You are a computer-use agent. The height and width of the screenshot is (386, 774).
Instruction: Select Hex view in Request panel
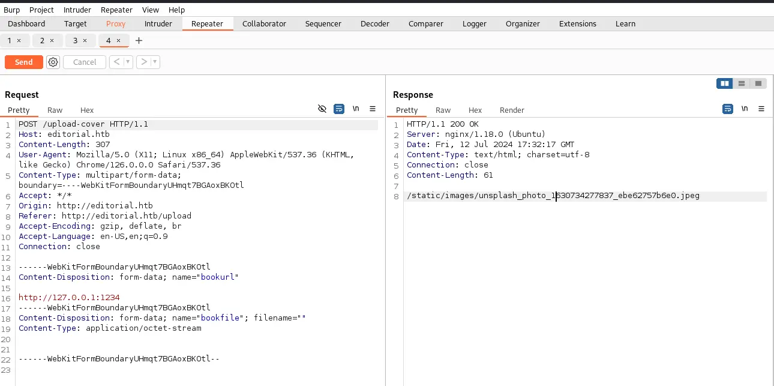pos(87,110)
